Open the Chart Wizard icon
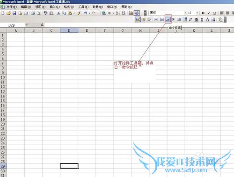This screenshot has height=177, width=234. click(131, 13)
